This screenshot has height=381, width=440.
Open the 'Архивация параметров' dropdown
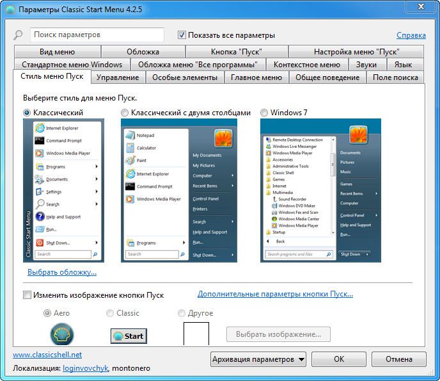(258, 359)
